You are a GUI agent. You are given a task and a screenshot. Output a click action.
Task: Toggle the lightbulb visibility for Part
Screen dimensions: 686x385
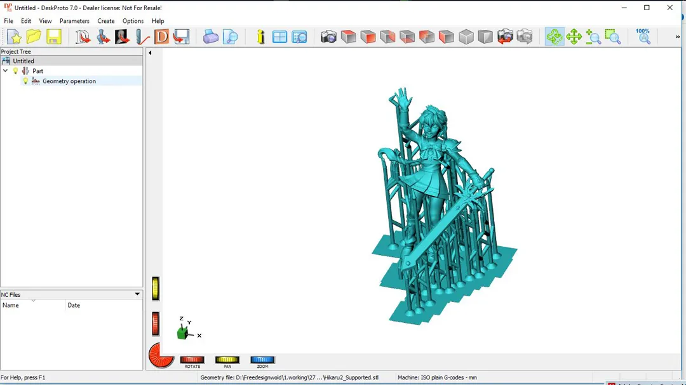[16, 71]
